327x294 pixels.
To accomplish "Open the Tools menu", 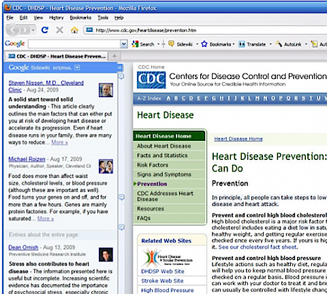I will tap(103, 18).
